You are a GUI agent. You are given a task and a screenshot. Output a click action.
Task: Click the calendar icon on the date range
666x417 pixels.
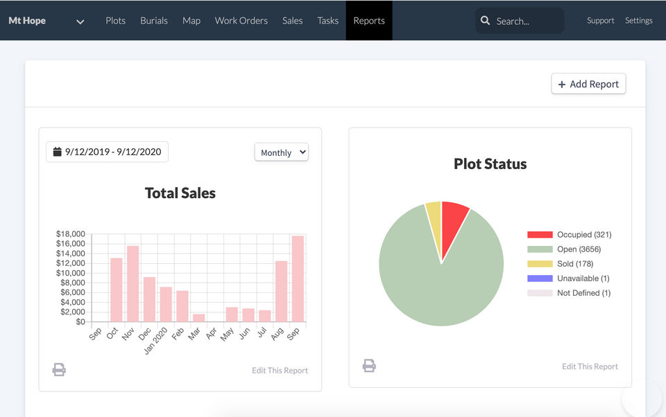pyautogui.click(x=57, y=152)
